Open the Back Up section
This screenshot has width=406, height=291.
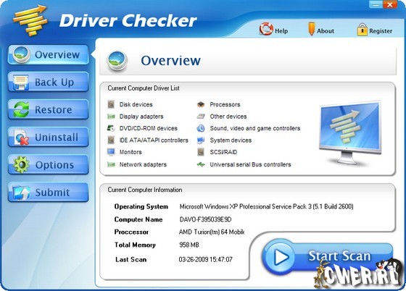click(48, 83)
